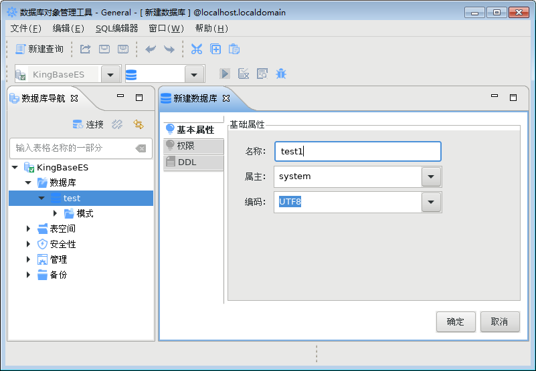Switch to the 权限 (Permissions) tab
Screen dimensions: 536x371
tap(193, 146)
